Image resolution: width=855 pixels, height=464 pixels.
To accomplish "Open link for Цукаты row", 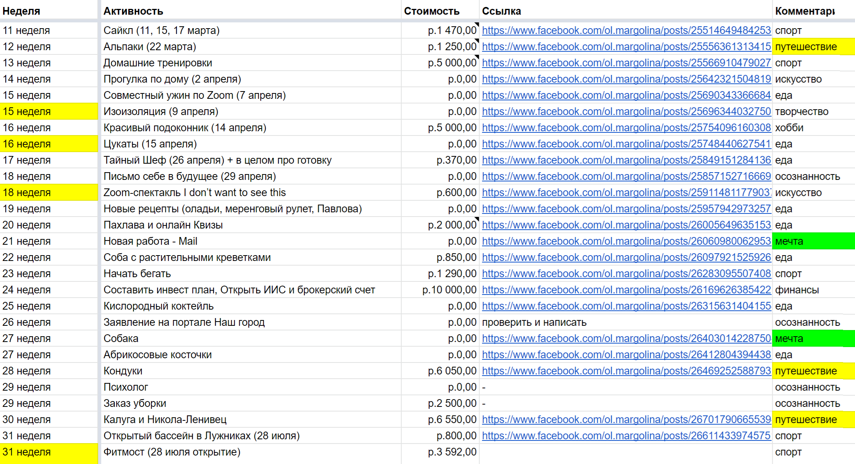I will 626,144.
